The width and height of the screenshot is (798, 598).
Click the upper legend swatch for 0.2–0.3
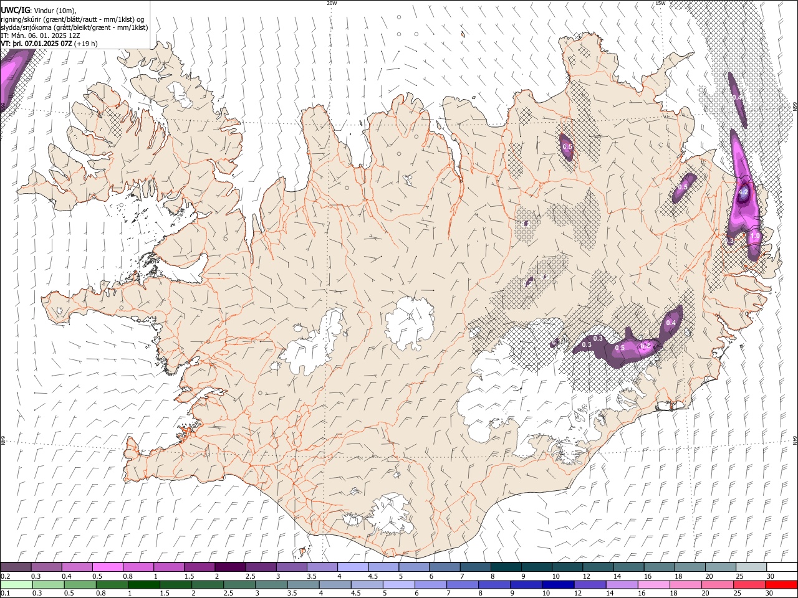(17, 567)
